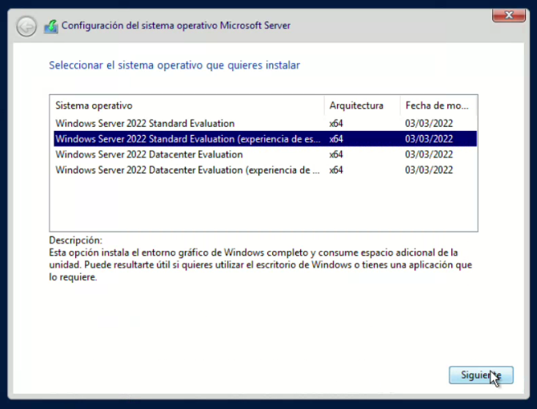This screenshot has width=537, height=409.
Task: Select Windows Server 2022 Standard Evaluation
Action: tap(145, 123)
